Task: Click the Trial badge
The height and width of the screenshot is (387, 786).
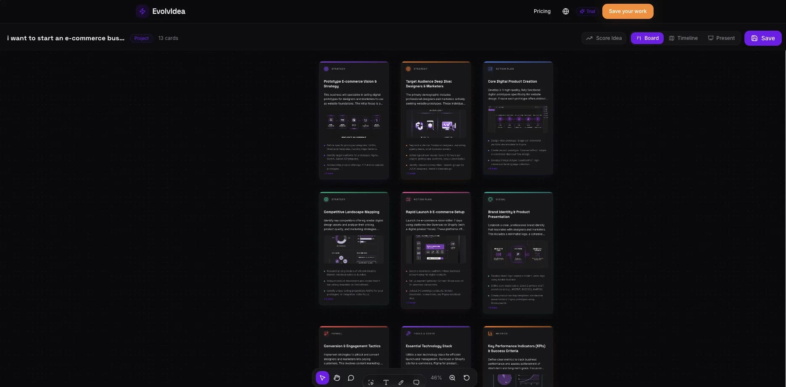Action: [x=587, y=11]
